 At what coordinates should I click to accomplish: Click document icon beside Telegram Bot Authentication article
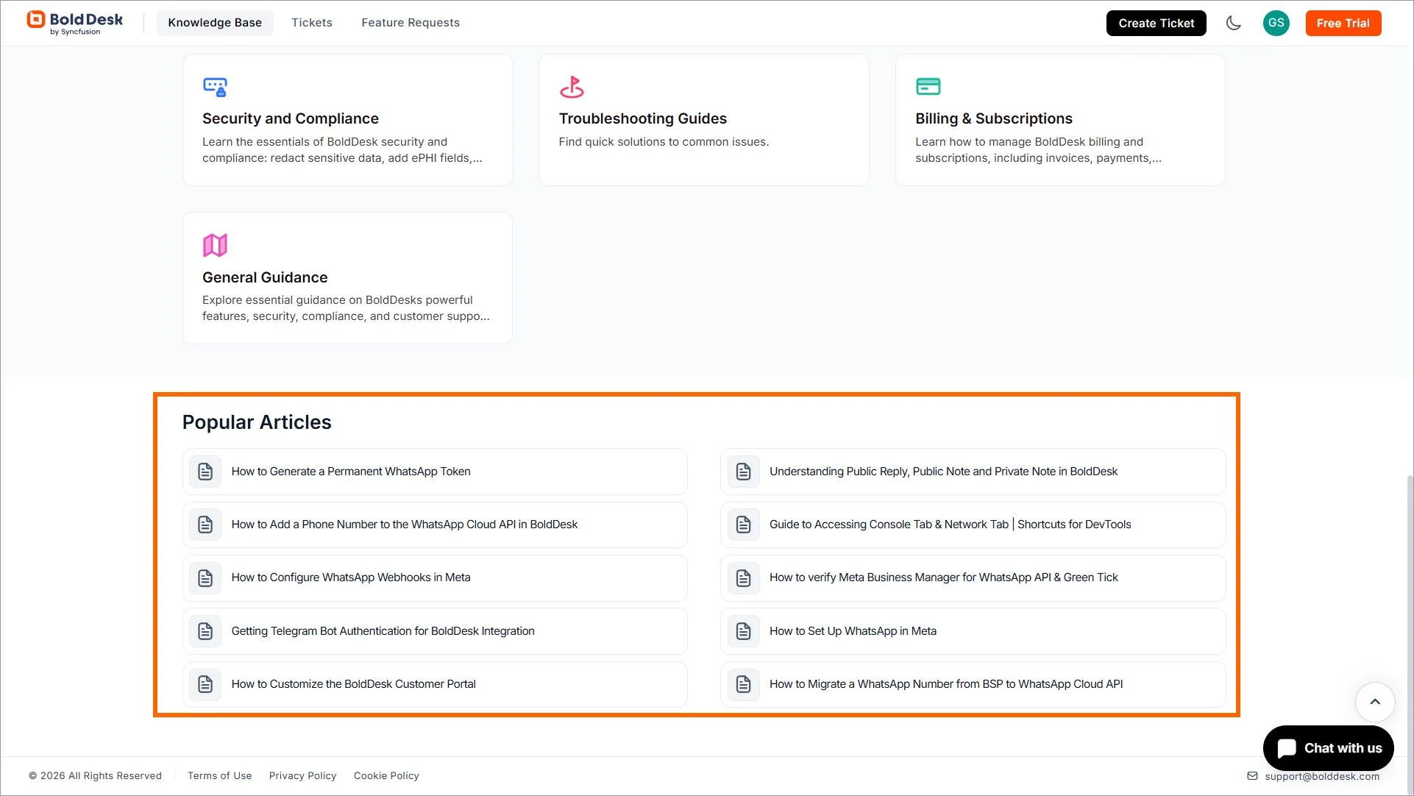pyautogui.click(x=205, y=631)
